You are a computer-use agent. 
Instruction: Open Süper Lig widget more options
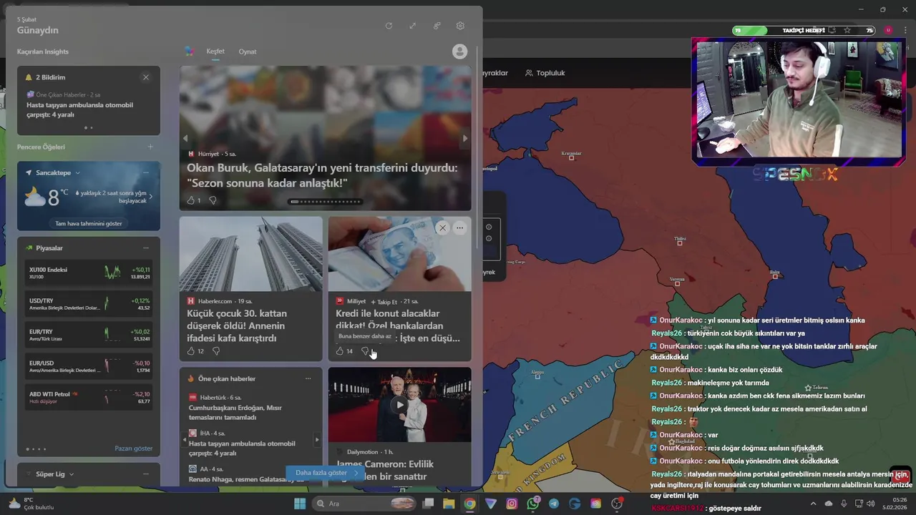click(146, 474)
